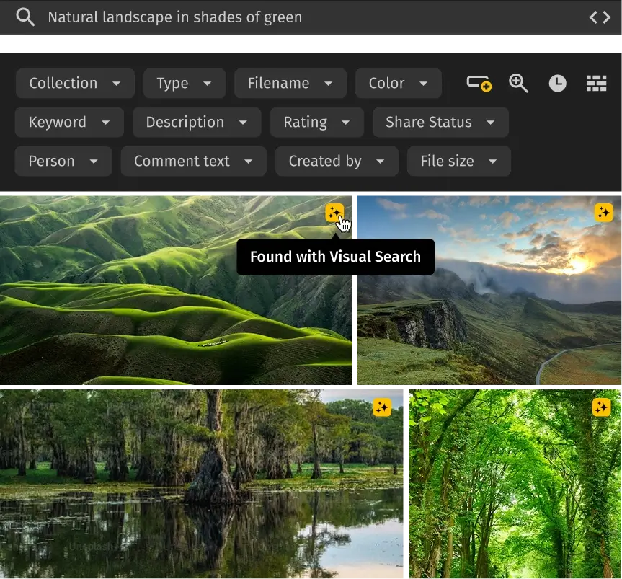Open the Collection filter dropdown
The width and height of the screenshot is (622, 579).
(x=74, y=83)
